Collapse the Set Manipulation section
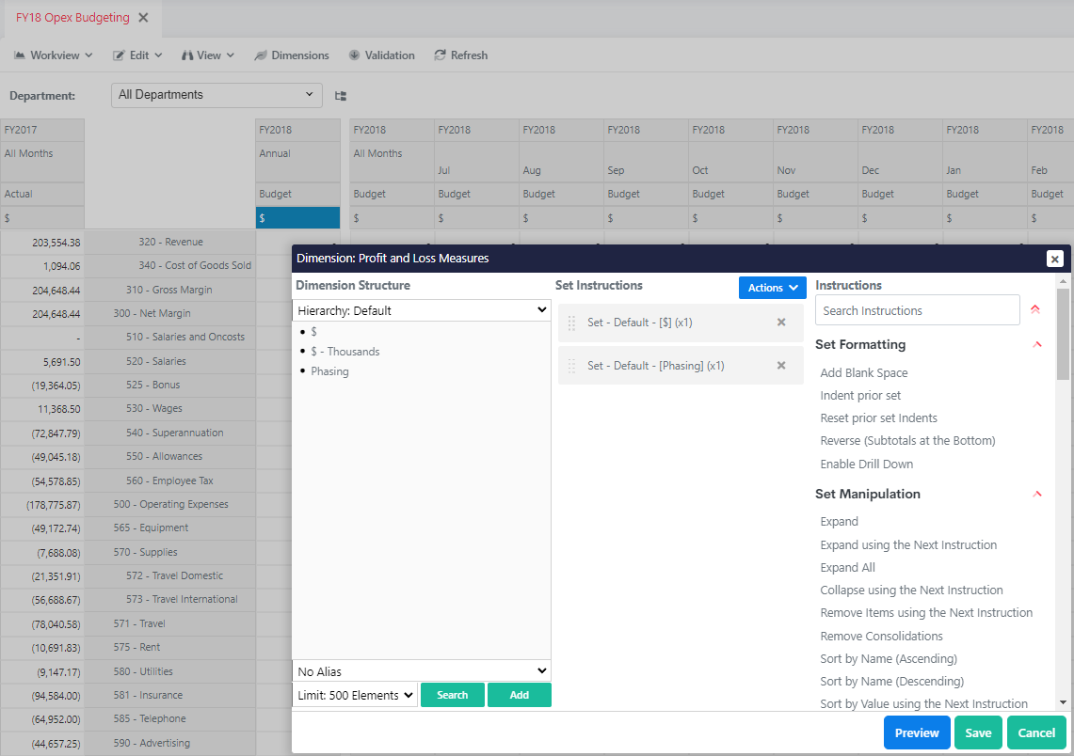Viewport: 1074px width, 756px height. 1037,495
